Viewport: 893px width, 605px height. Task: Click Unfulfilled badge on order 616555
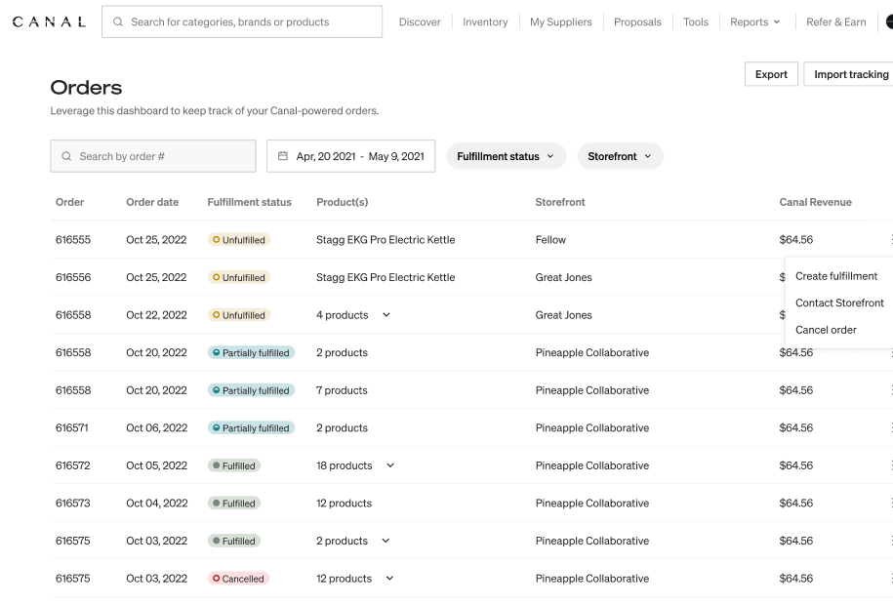(239, 240)
